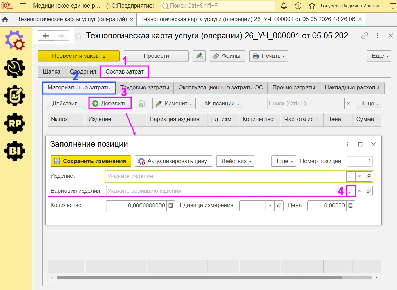
Task: Open the blue-red gear sidebar section
Action: point(15,40)
